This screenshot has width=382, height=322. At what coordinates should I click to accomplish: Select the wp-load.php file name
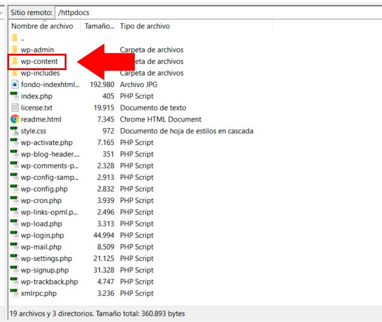click(42, 224)
